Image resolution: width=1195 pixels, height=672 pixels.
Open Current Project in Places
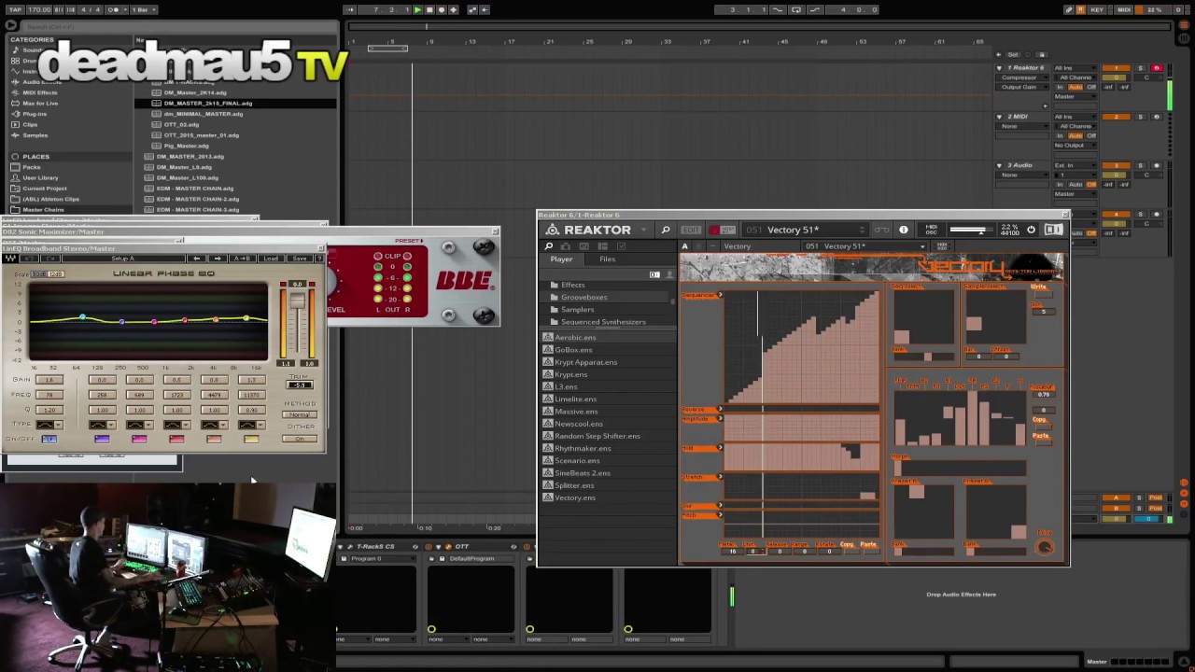tap(44, 189)
